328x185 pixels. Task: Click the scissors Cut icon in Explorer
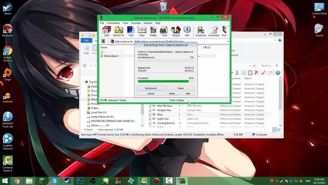(237, 72)
